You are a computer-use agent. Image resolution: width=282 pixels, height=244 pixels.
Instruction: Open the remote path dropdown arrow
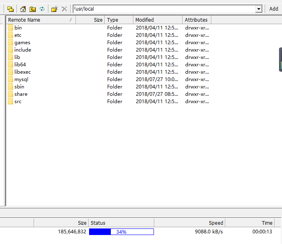click(x=259, y=9)
